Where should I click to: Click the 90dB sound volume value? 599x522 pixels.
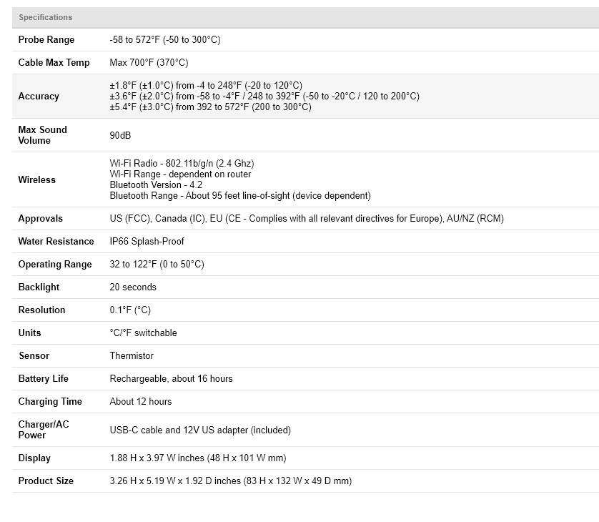pyautogui.click(x=120, y=135)
